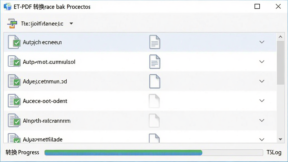The width and height of the screenshot is (288, 162).
Task: Click page icon in the last visible row
Action: tap(154, 138)
